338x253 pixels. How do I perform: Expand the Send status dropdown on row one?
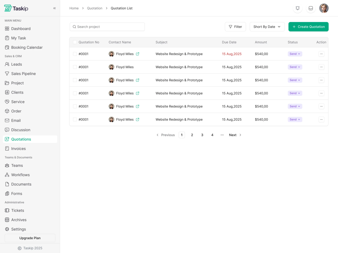pyautogui.click(x=294, y=54)
